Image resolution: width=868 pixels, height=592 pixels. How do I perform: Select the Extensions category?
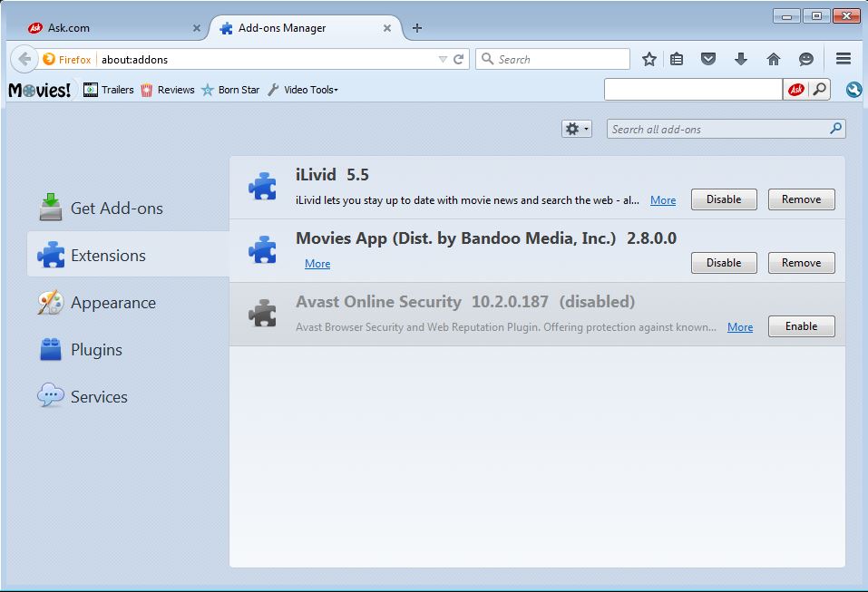(129, 255)
